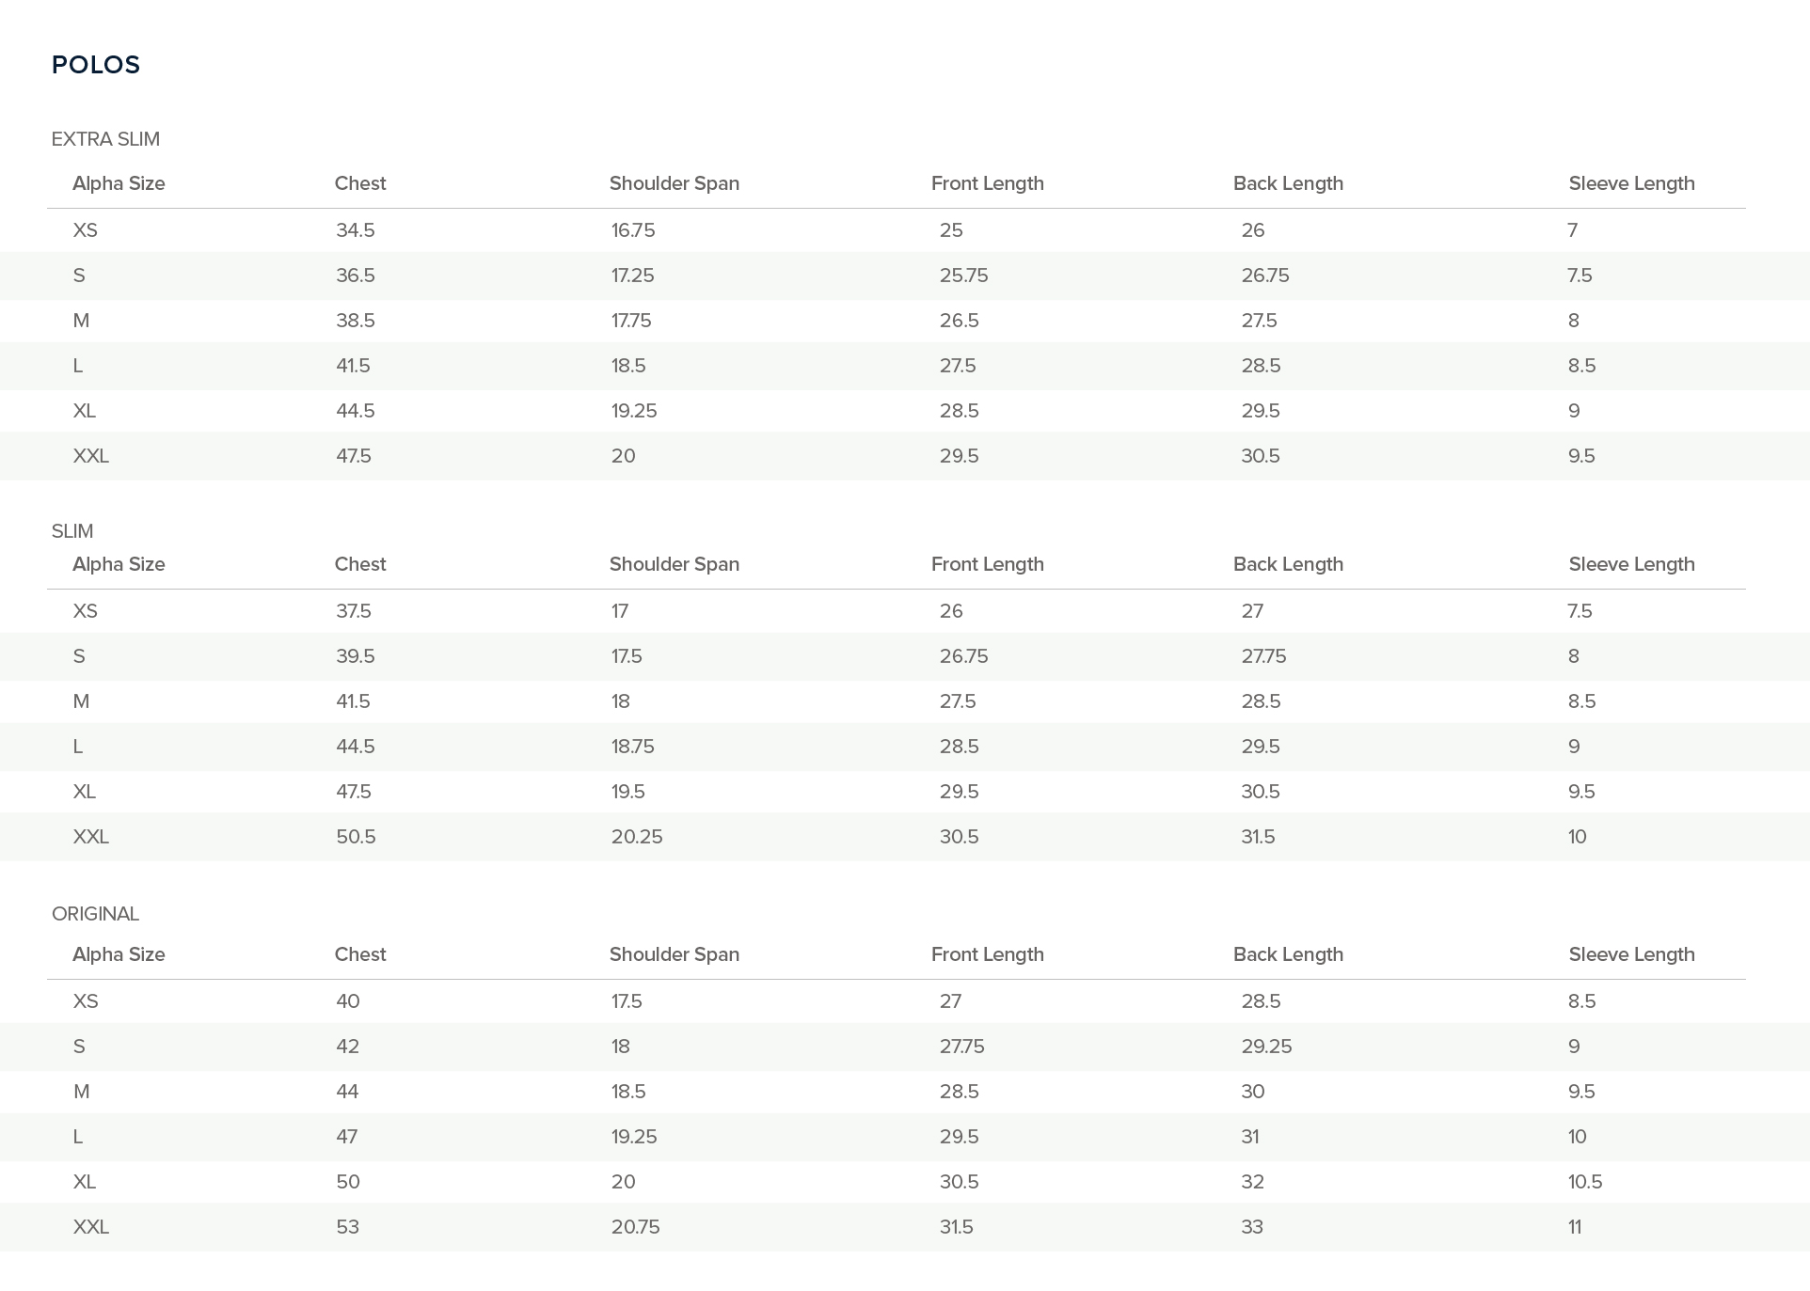Select the SLIM section label
This screenshot has height=1291, width=1810.
[x=72, y=531]
